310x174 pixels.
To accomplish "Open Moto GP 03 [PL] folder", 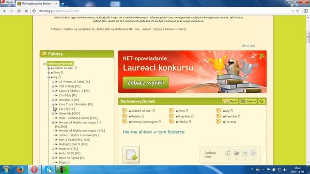I will tap(70, 153).
